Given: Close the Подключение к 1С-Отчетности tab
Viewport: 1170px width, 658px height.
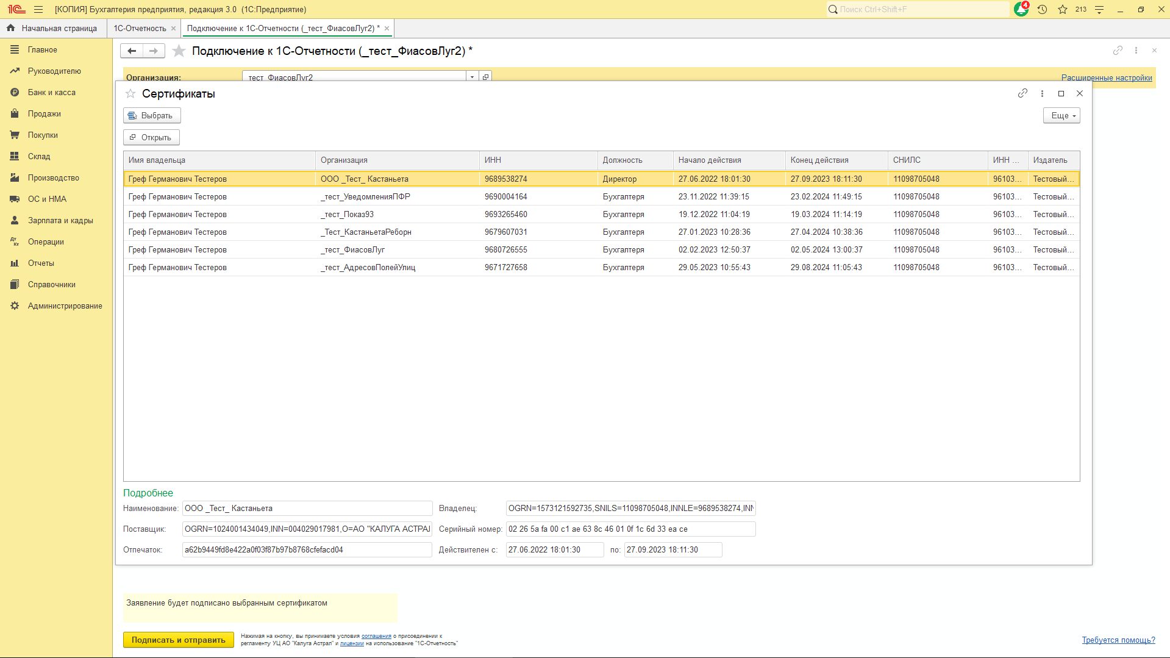Looking at the screenshot, I should [387, 28].
